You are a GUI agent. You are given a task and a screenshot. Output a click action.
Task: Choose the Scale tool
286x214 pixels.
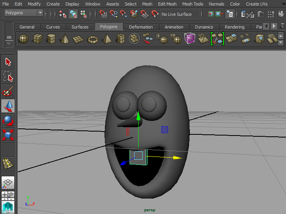tap(8, 134)
